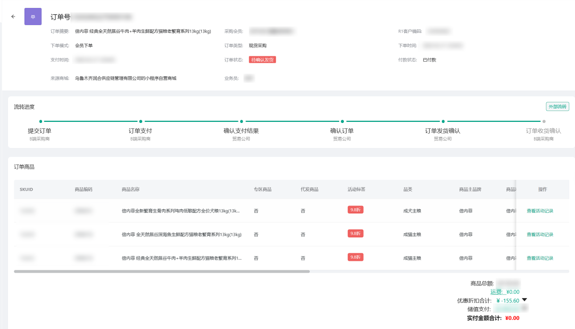Select the 订单收货确认 progress step

tap(543, 130)
